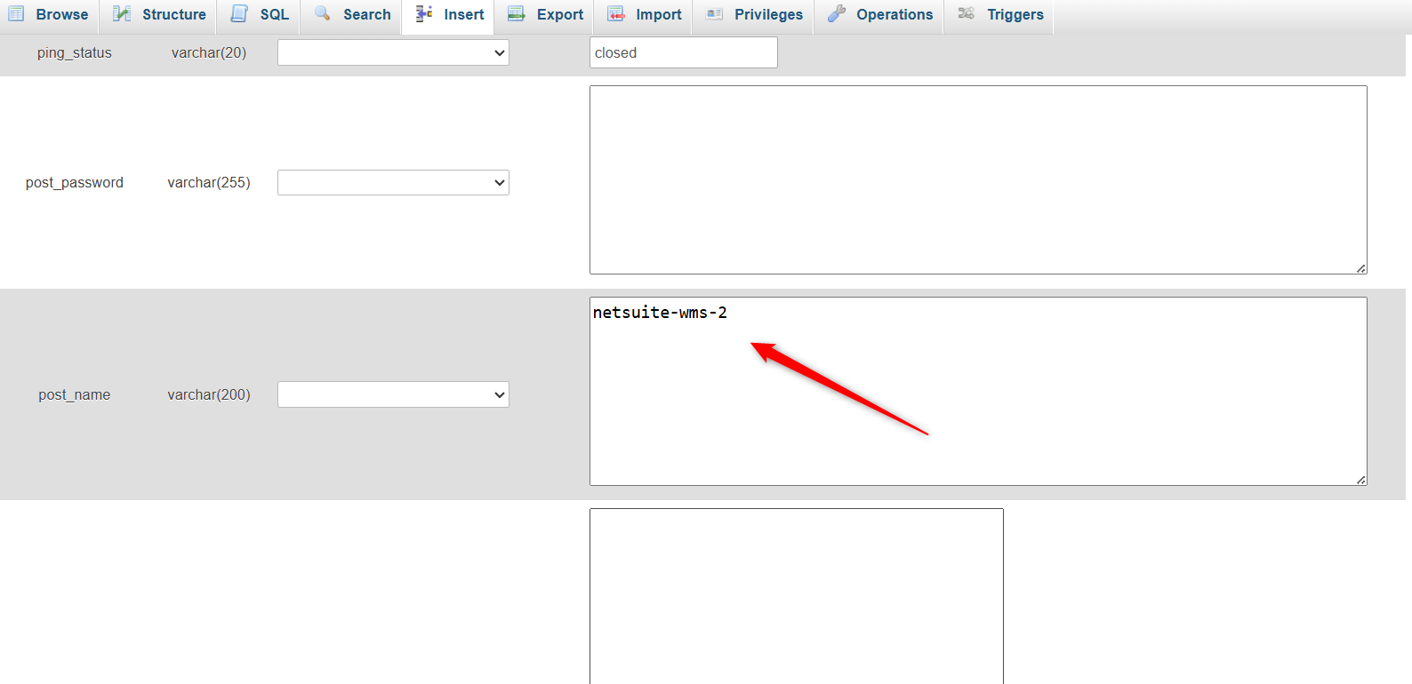Click the post_password column label

75,182
